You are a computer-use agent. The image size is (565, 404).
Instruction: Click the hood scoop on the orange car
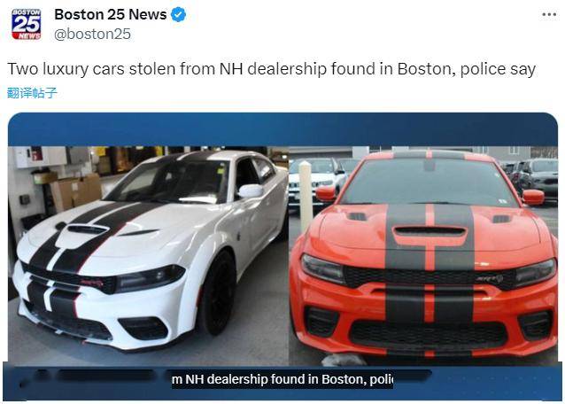(430, 231)
